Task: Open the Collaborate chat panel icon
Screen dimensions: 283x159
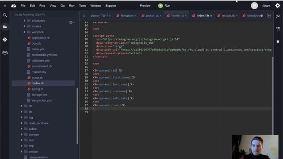Action: pyautogui.click(x=278, y=16)
